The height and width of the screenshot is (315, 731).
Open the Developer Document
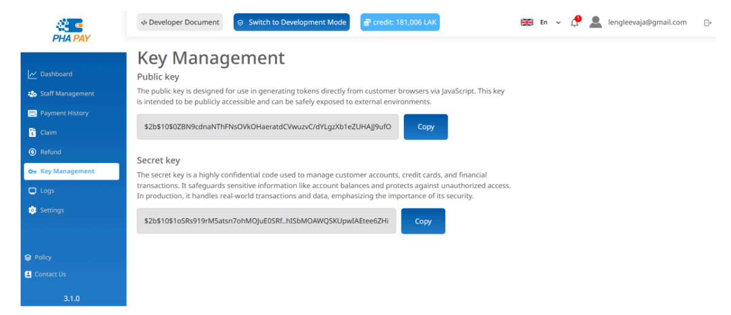(x=180, y=22)
